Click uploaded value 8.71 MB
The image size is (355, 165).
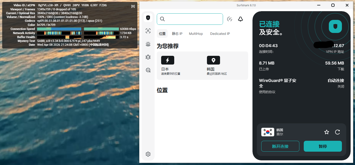pos(267,63)
